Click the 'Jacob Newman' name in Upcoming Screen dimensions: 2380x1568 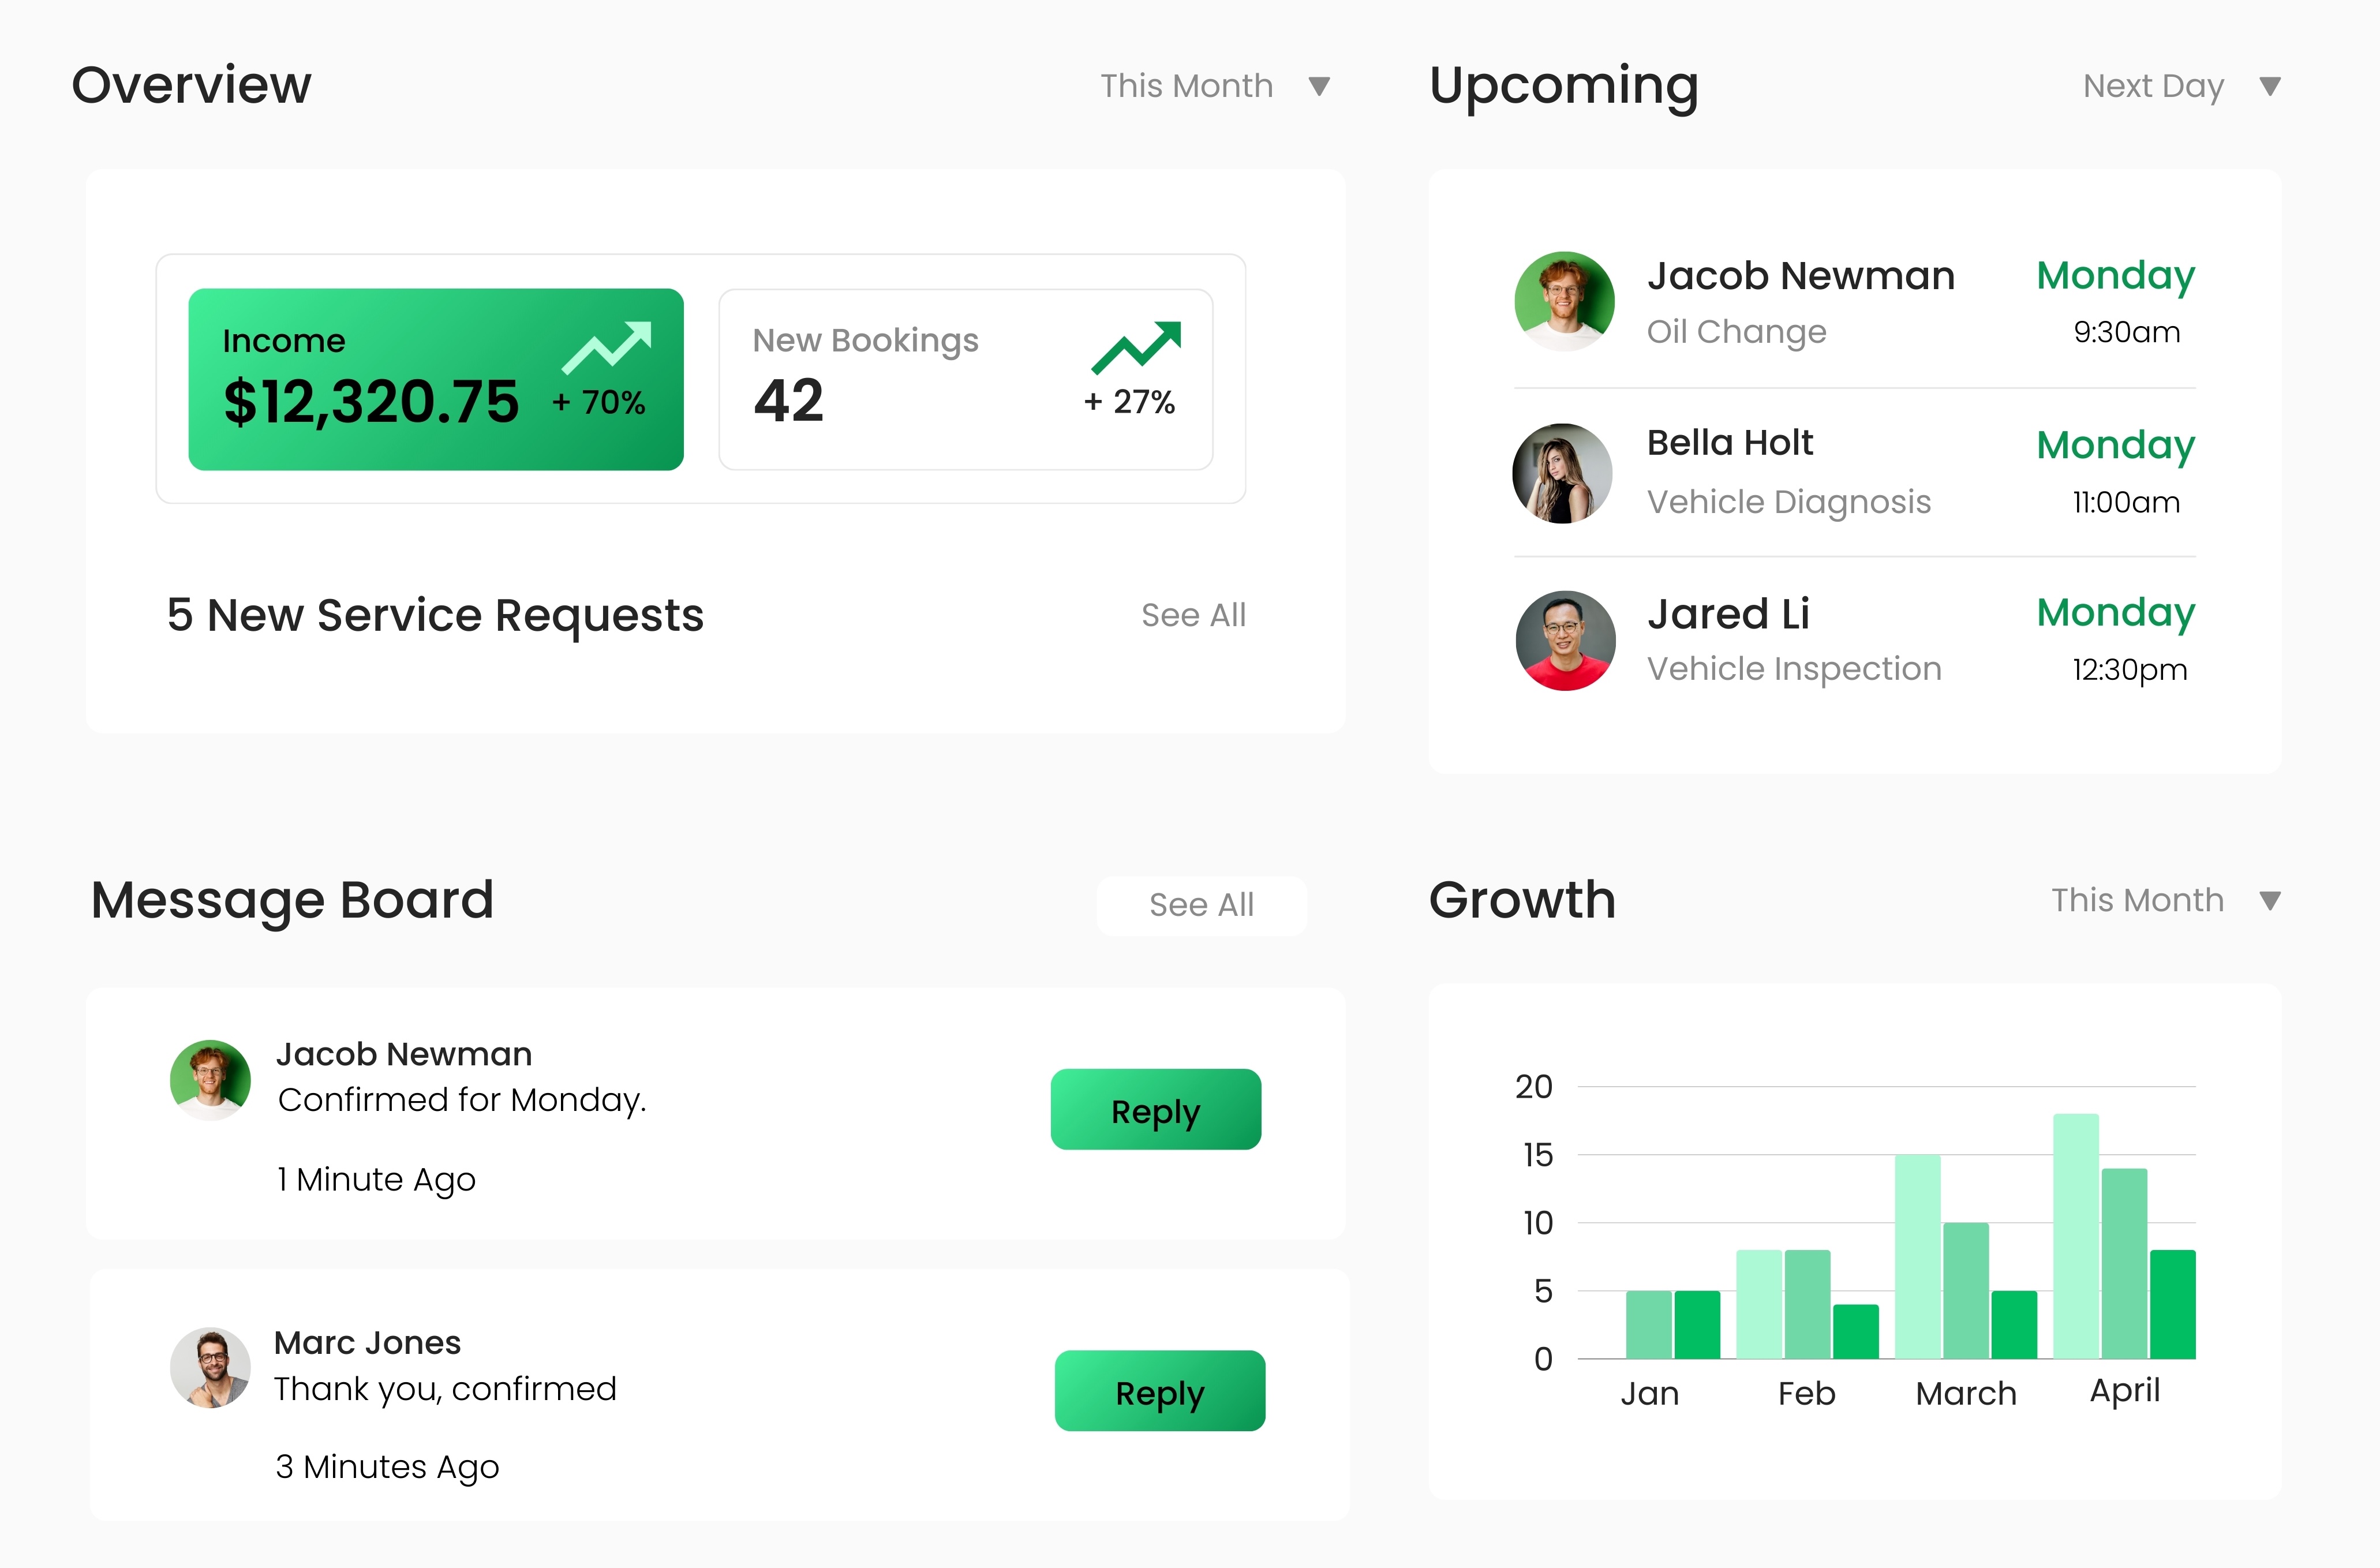1801,276
